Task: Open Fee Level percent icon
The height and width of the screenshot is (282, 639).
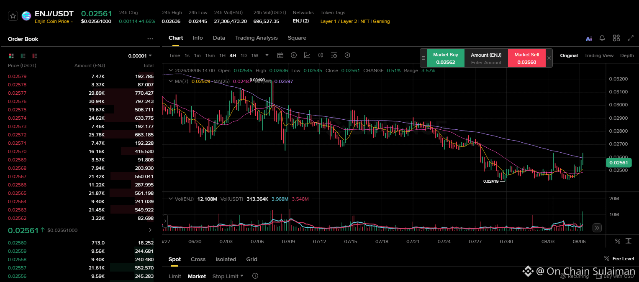Action: 607,259
